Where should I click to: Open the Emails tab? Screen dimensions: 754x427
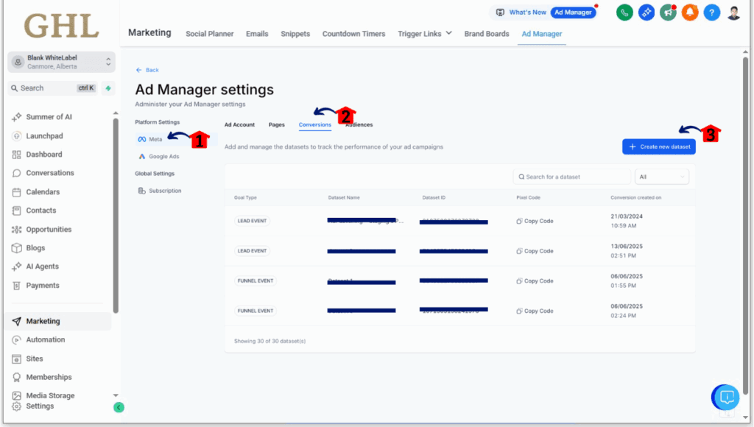coord(257,34)
